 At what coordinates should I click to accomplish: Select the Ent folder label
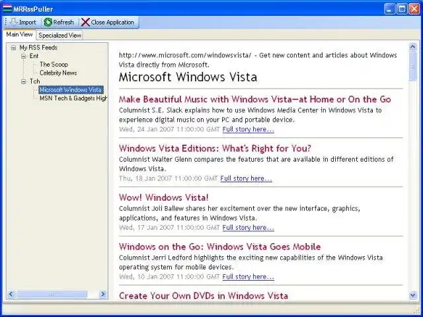coord(34,56)
